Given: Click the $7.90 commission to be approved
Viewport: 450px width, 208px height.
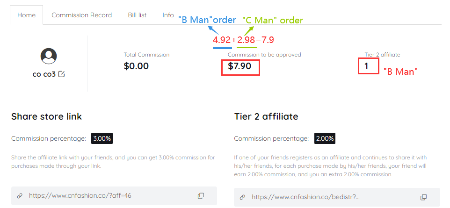Looking at the screenshot, I should click(x=240, y=66).
